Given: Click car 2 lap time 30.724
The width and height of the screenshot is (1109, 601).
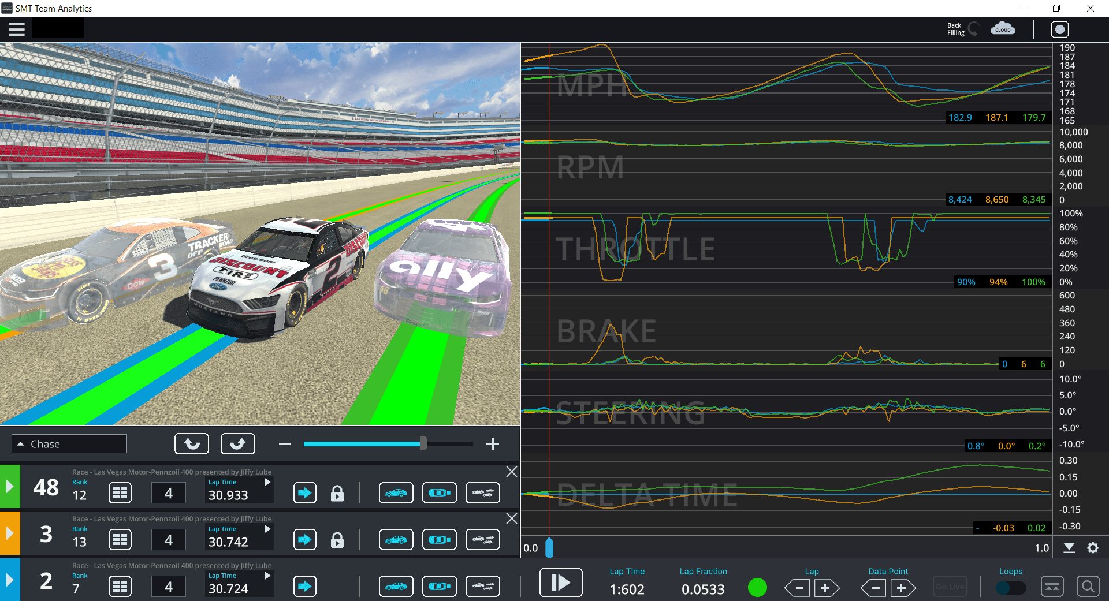Looking at the screenshot, I should point(228,589).
